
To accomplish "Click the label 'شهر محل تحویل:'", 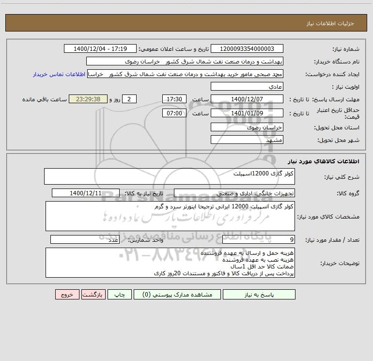I will (339, 141).
